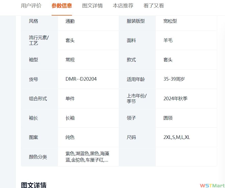Go to the 本店推荐 tab
Viewport: 225px width, 188px height.
123,6
